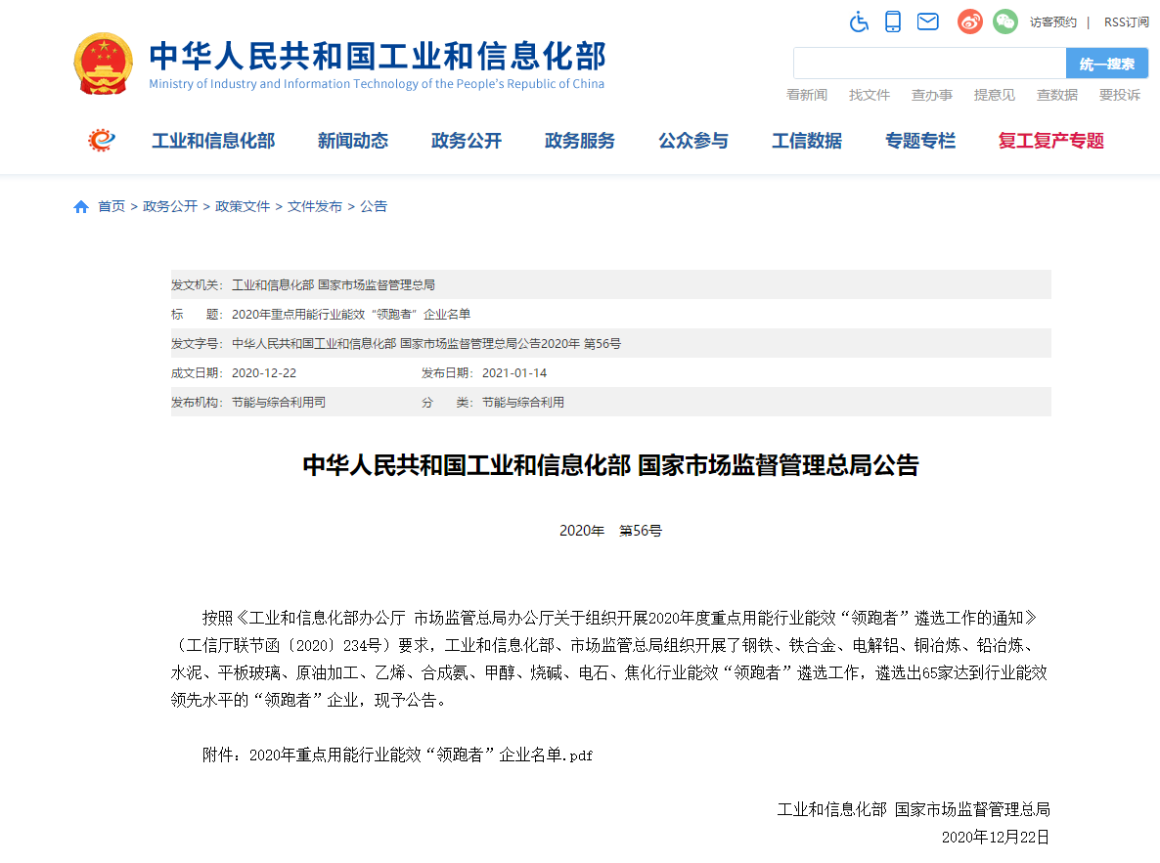Open the 公众参与 menu
This screenshot has height=863, width=1160.
click(693, 141)
